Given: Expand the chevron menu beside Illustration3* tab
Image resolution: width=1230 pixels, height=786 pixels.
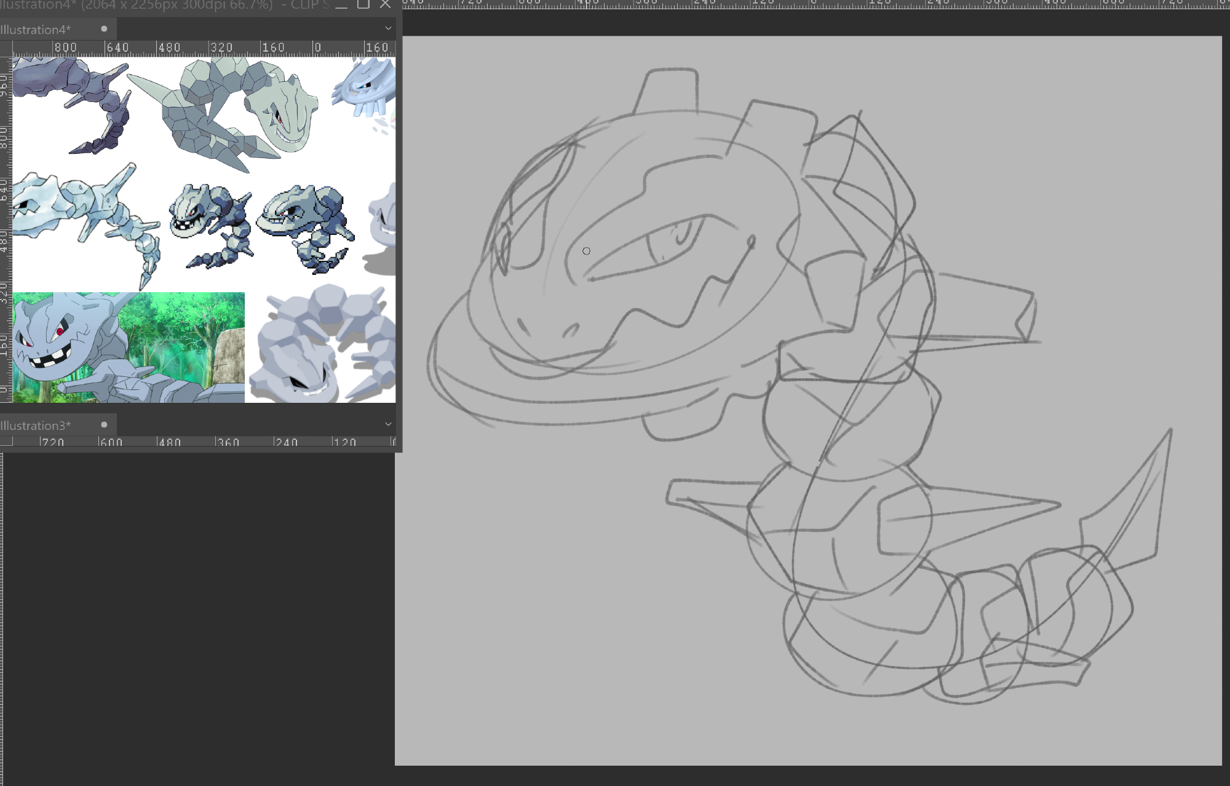Looking at the screenshot, I should tap(388, 424).
